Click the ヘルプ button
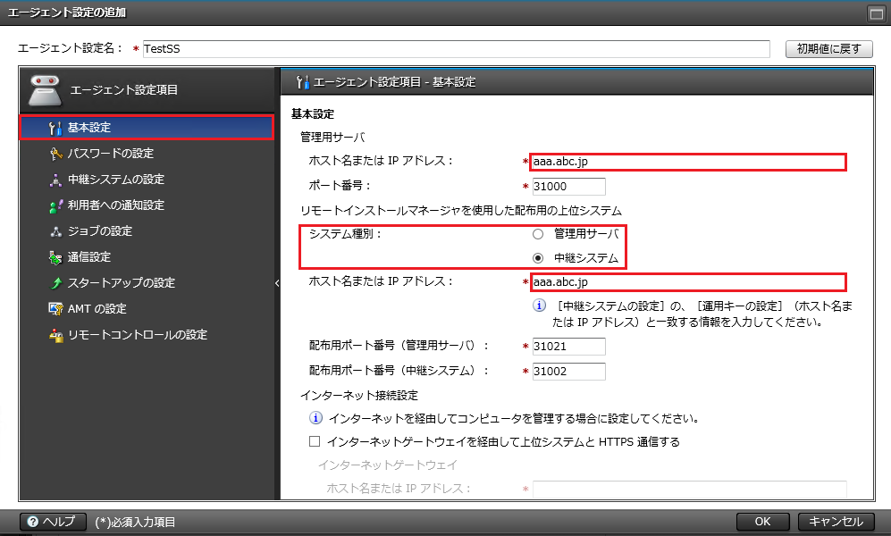 click(x=53, y=521)
